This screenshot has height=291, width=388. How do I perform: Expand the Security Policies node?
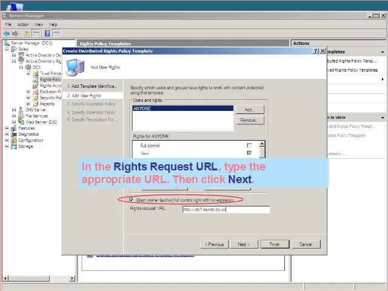click(x=28, y=98)
